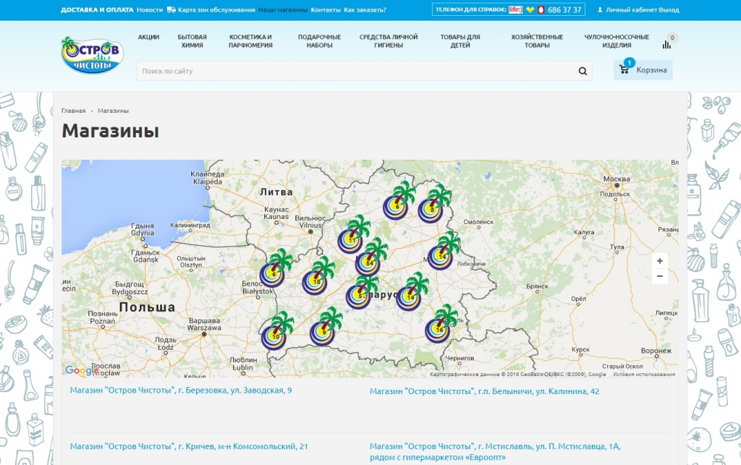The height and width of the screenshot is (465, 741).
Task: Select the palm marker numbered 16
Action: tap(441, 325)
